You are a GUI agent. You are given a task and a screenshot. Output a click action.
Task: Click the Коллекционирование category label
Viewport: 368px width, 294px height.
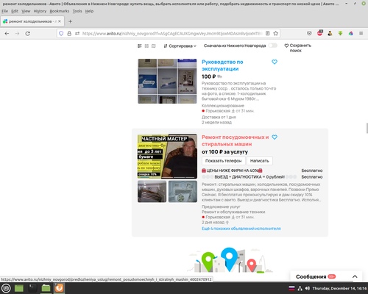pyautogui.click(x=223, y=106)
